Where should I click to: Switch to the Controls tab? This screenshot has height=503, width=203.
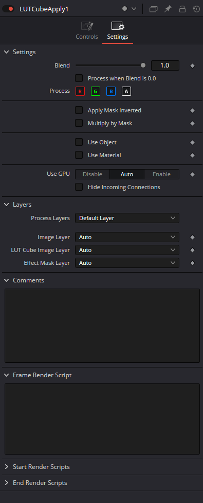pyautogui.click(x=87, y=31)
